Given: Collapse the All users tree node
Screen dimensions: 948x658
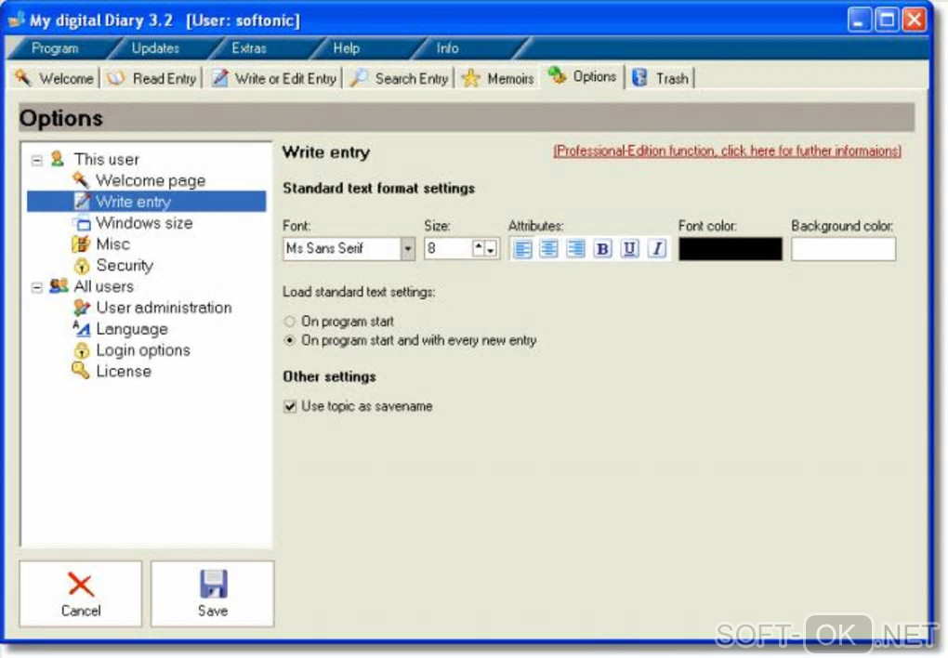Looking at the screenshot, I should pos(37,287).
